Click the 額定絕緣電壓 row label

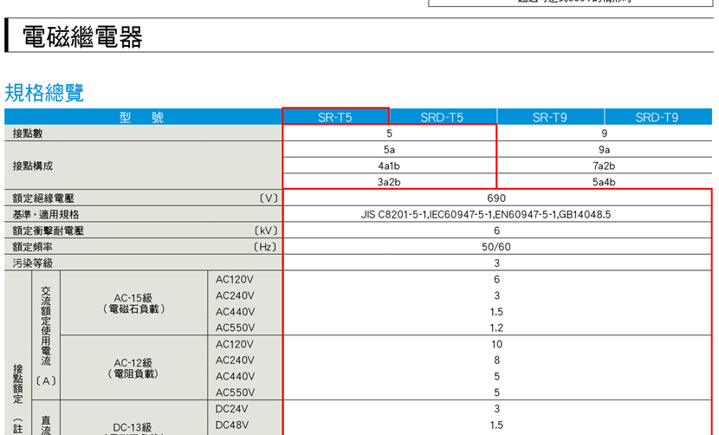pyautogui.click(x=43, y=198)
